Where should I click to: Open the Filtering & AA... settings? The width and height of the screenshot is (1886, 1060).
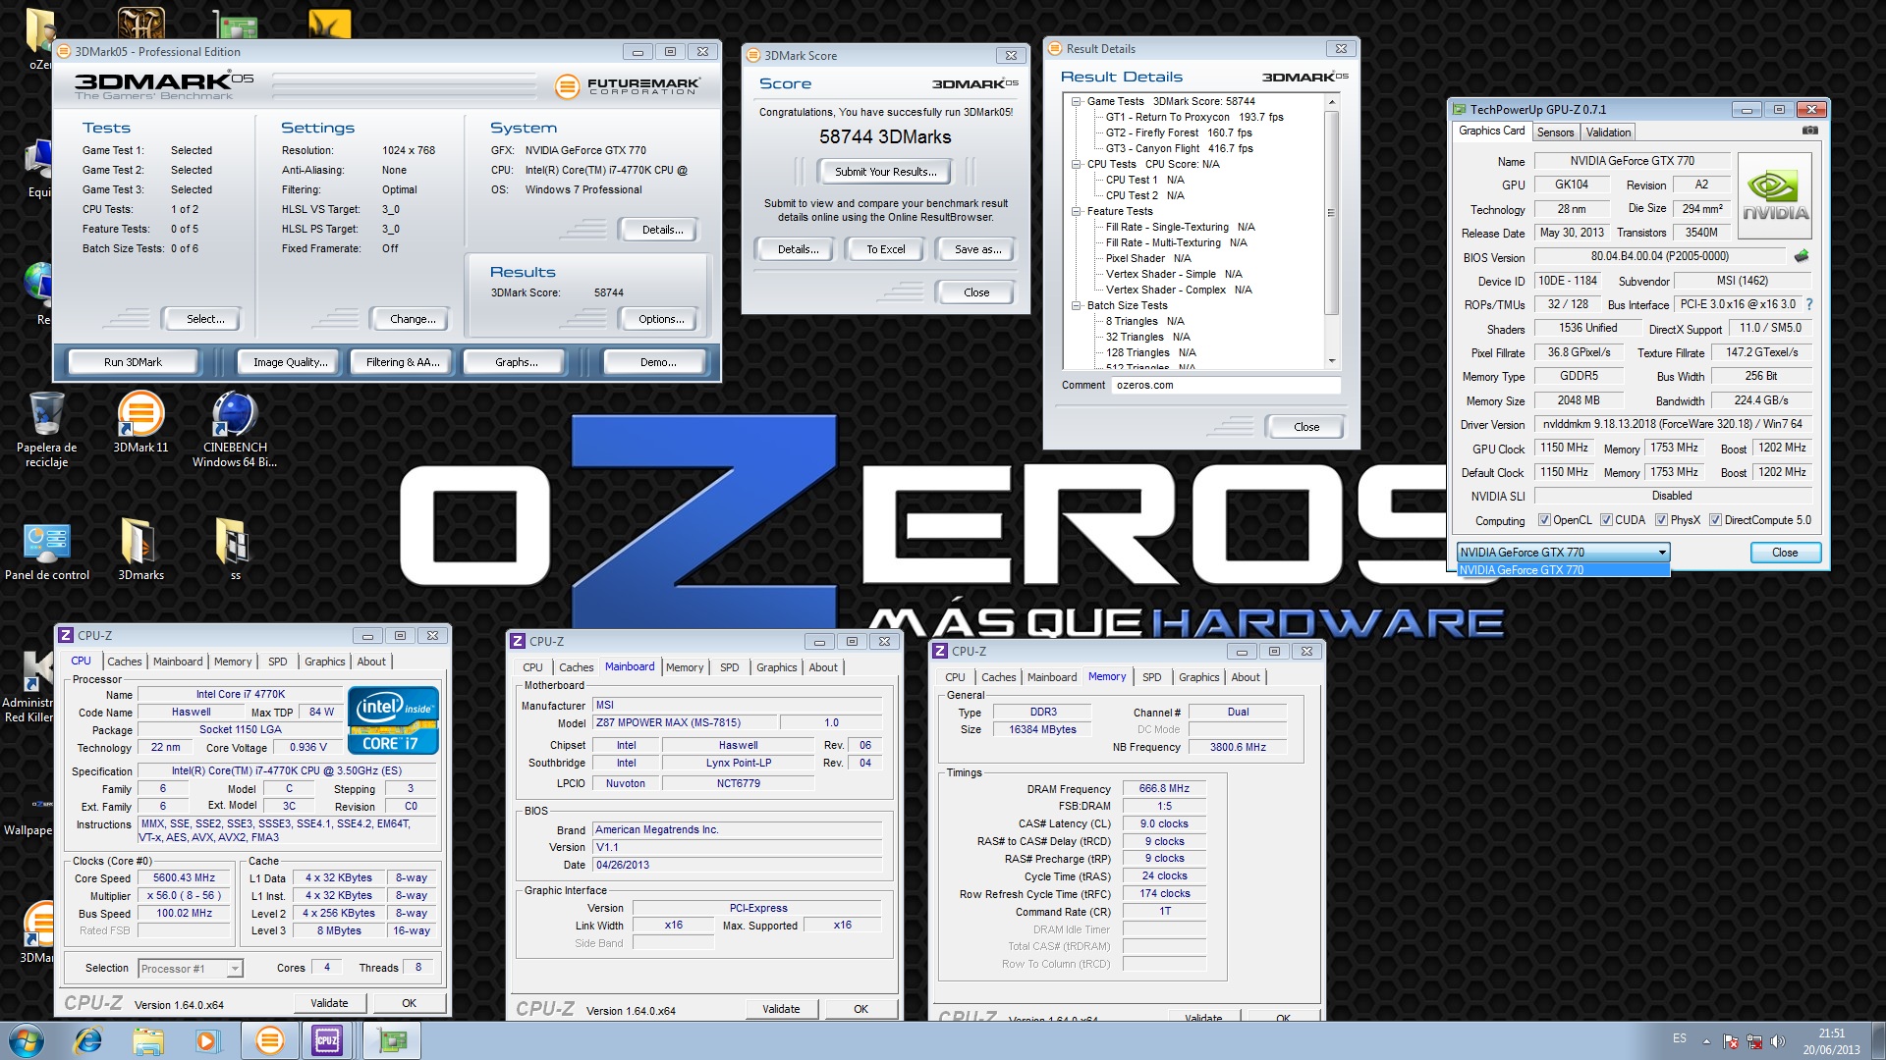[403, 362]
